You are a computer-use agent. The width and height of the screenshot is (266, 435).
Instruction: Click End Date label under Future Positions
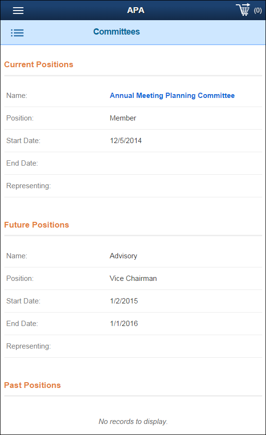pos(22,324)
